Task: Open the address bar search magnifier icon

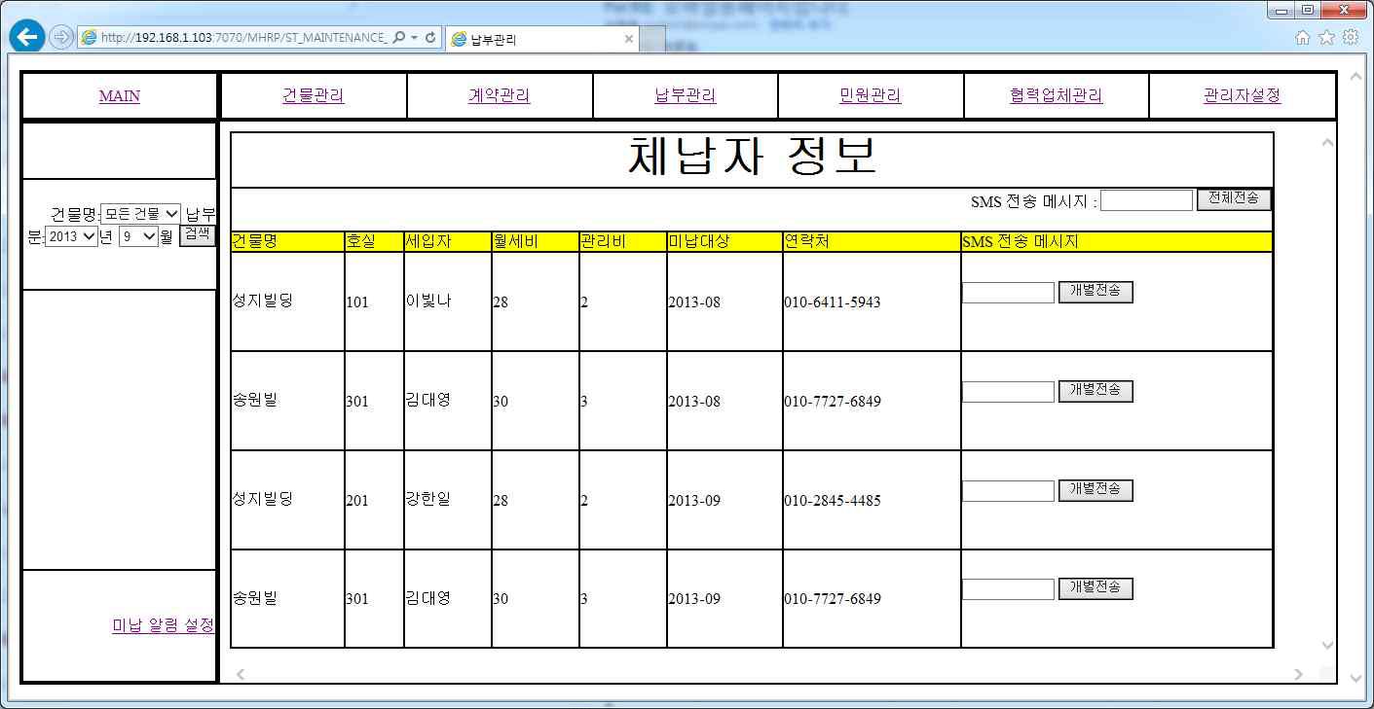Action: [x=399, y=38]
